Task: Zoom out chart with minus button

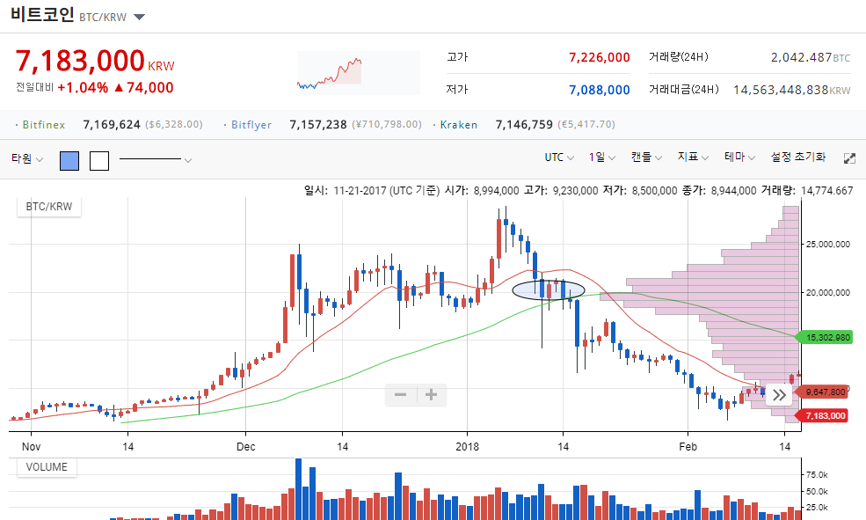Action: coord(400,394)
